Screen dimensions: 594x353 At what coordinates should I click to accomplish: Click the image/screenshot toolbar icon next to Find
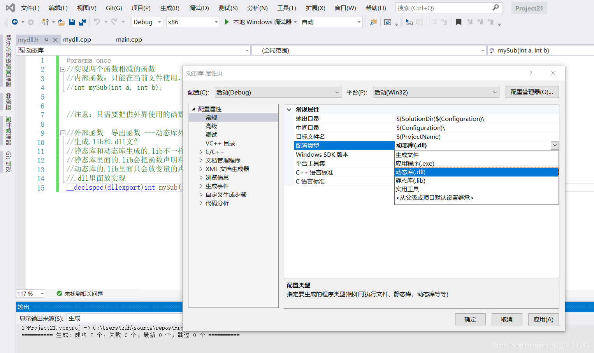pyautogui.click(x=388, y=22)
